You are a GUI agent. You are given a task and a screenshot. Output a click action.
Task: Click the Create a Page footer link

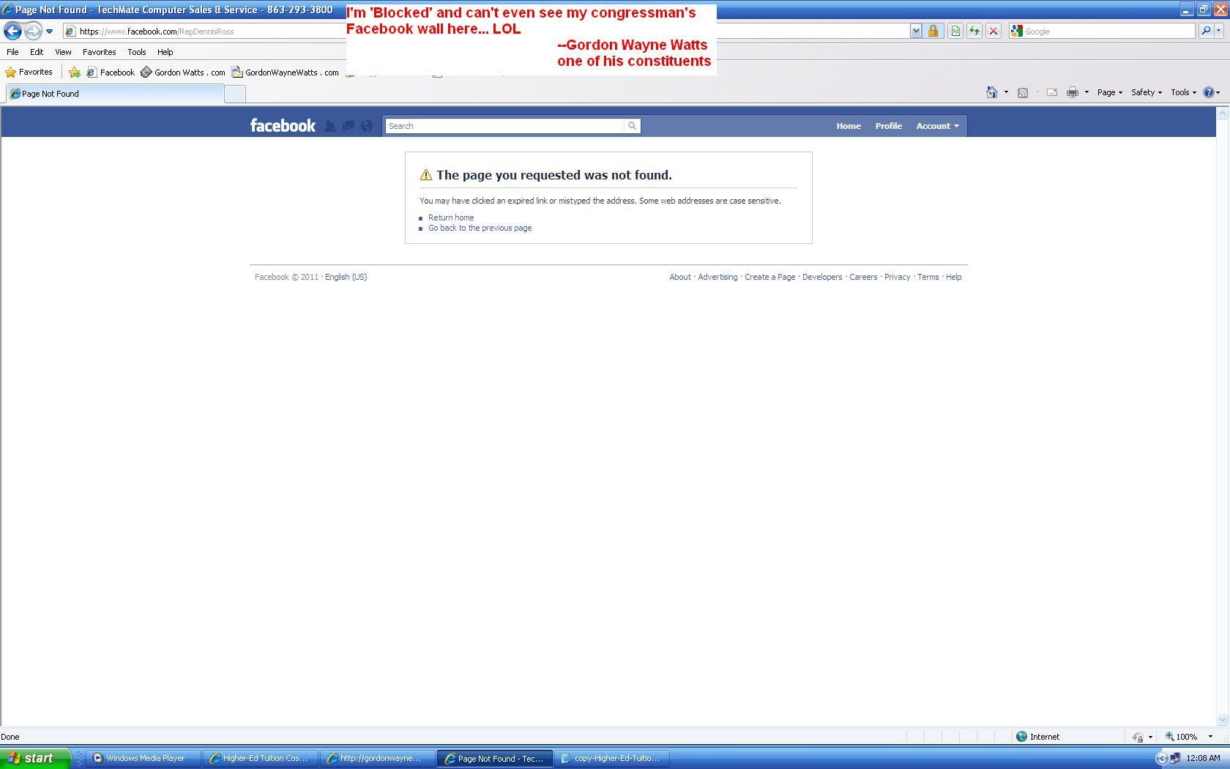click(x=769, y=277)
